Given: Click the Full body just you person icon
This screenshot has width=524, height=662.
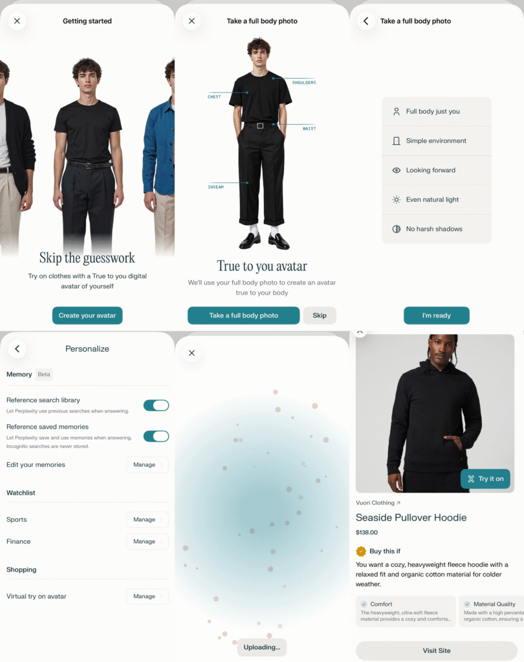Looking at the screenshot, I should [397, 111].
